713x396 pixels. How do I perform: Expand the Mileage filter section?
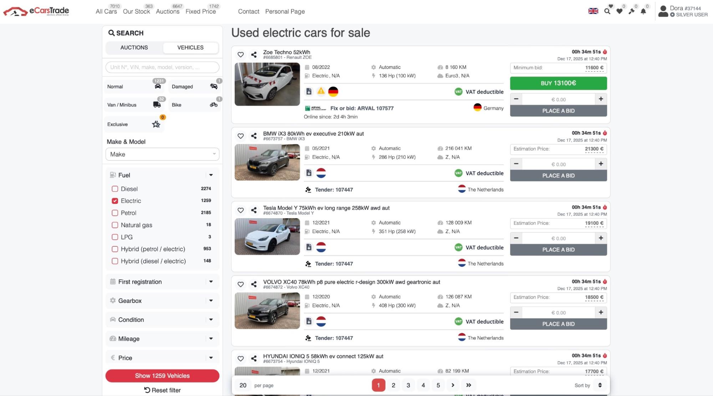162,339
